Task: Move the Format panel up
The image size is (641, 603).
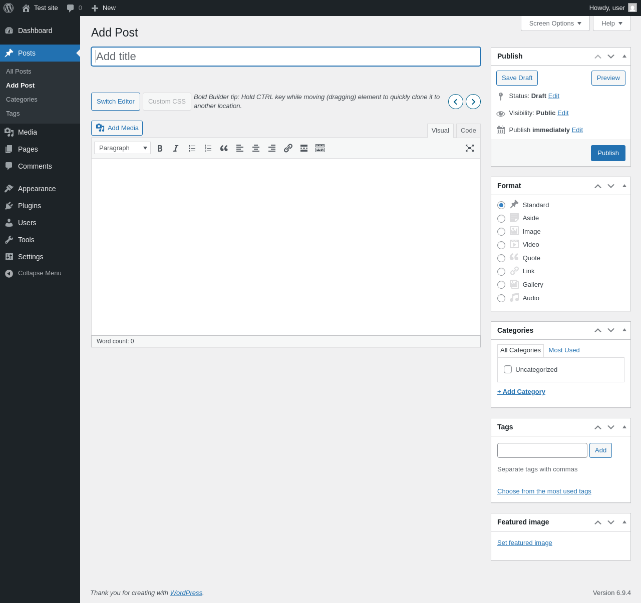Action: [598, 186]
